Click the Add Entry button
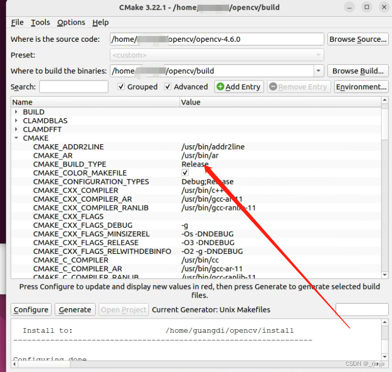This screenshot has width=392, height=372. [x=239, y=87]
